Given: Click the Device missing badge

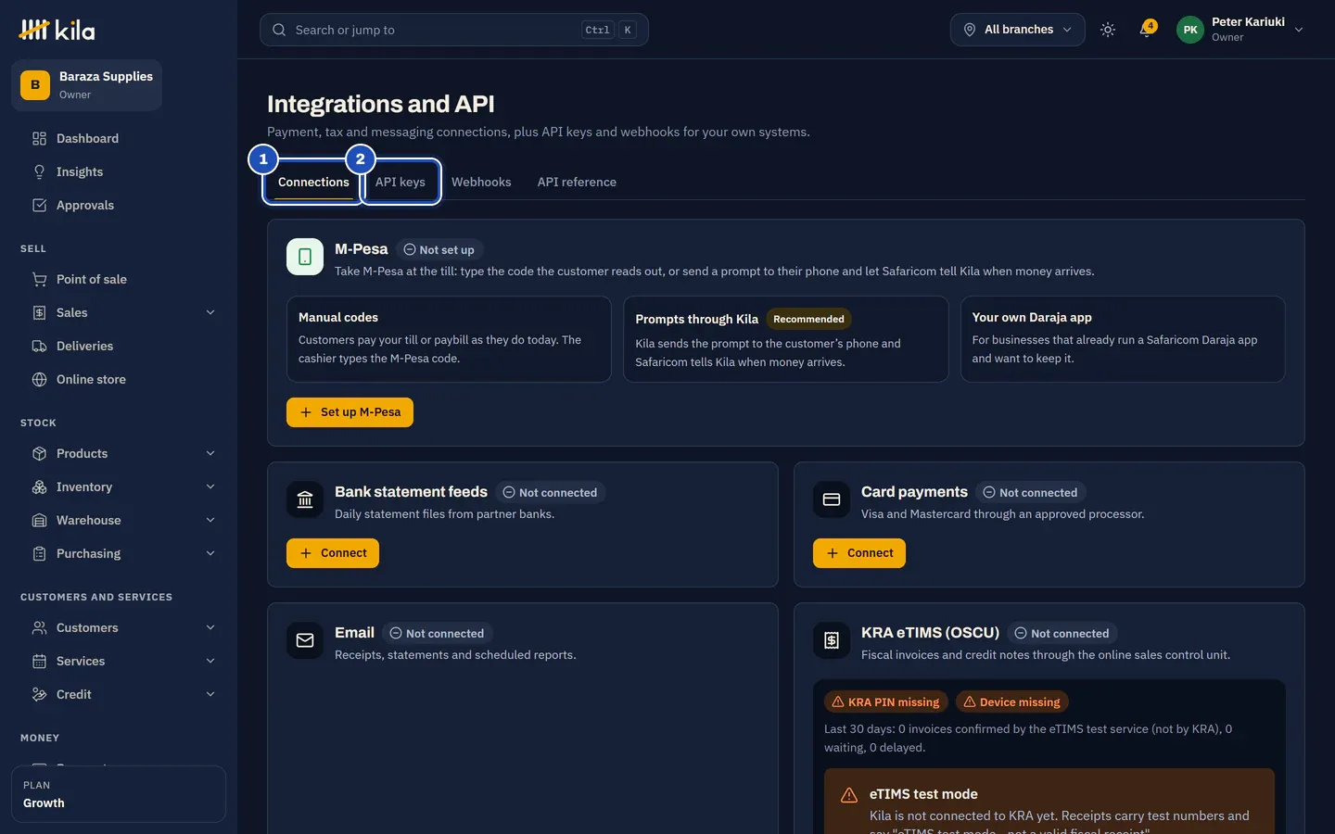Looking at the screenshot, I should click(x=1011, y=702).
